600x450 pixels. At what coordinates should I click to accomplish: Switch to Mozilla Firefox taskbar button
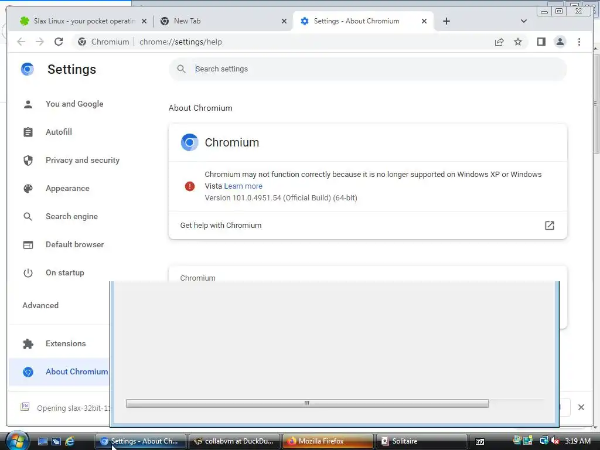[328, 441]
